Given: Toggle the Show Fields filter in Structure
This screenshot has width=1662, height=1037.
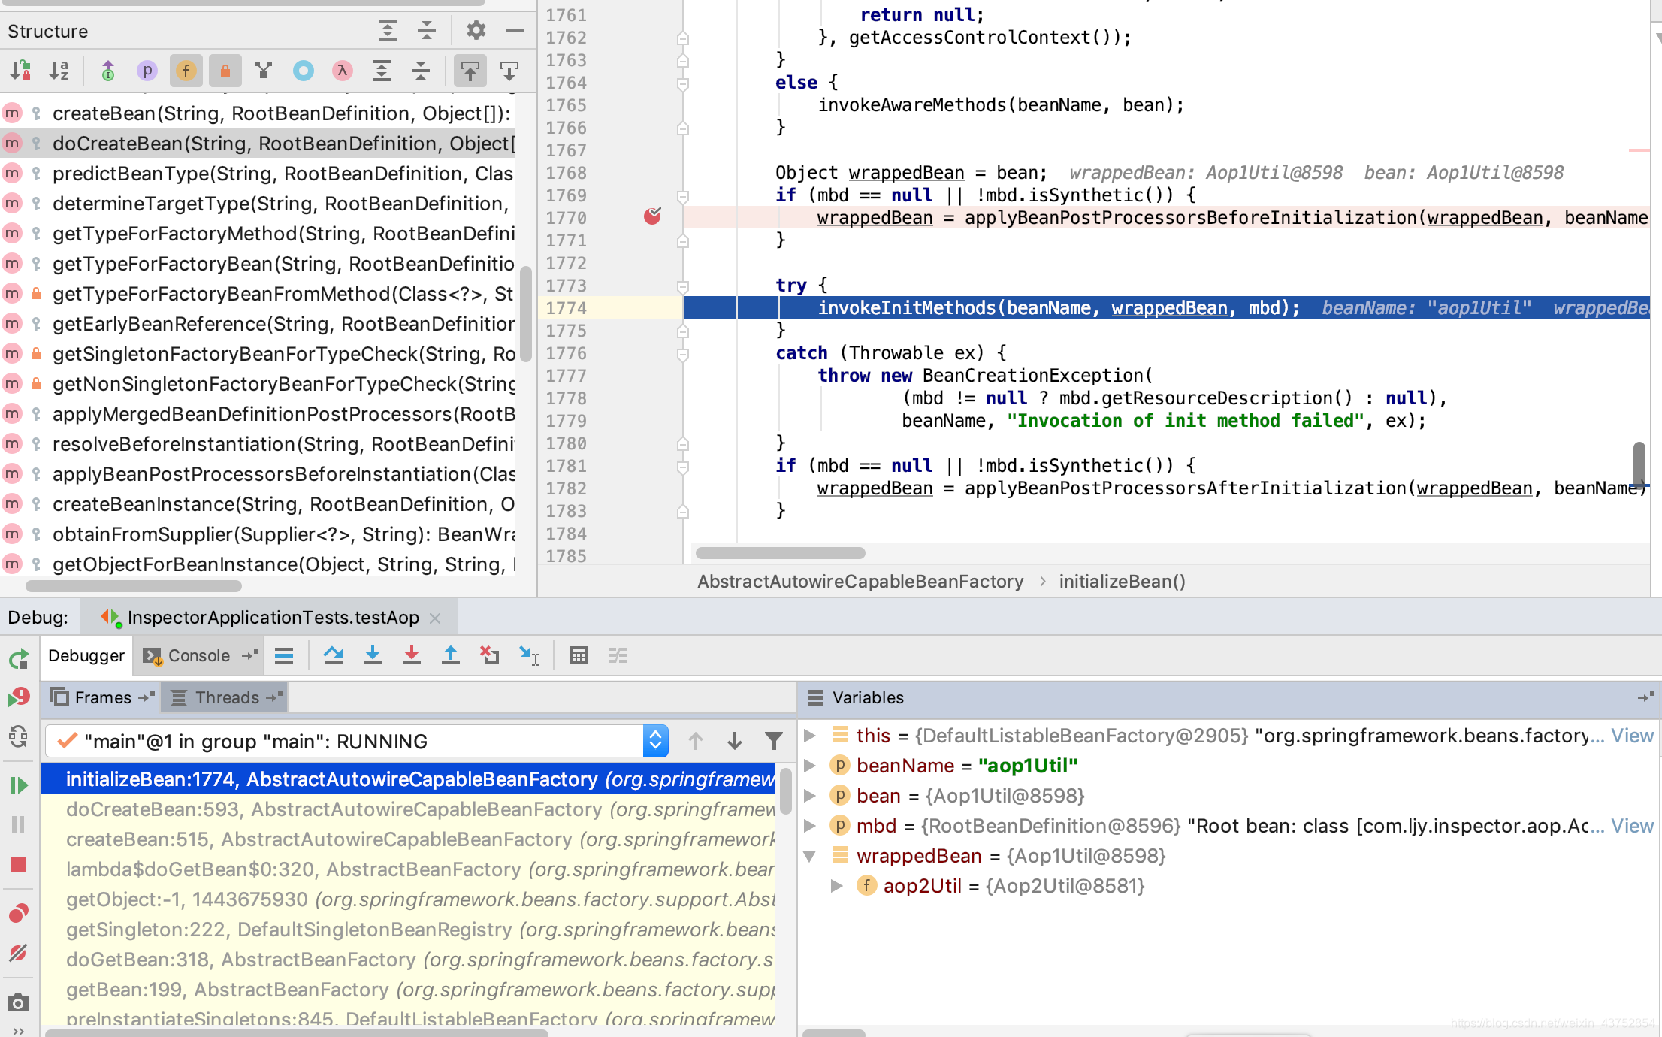Looking at the screenshot, I should (x=186, y=71).
